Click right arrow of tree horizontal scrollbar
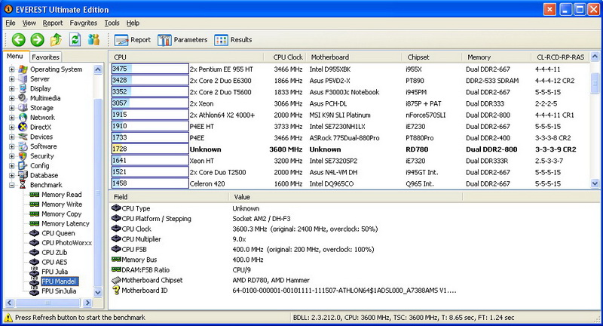The image size is (603, 326). [x=87, y=303]
